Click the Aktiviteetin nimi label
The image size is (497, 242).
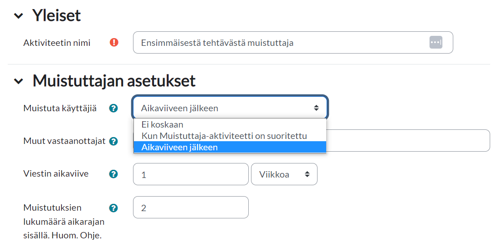pos(57,43)
